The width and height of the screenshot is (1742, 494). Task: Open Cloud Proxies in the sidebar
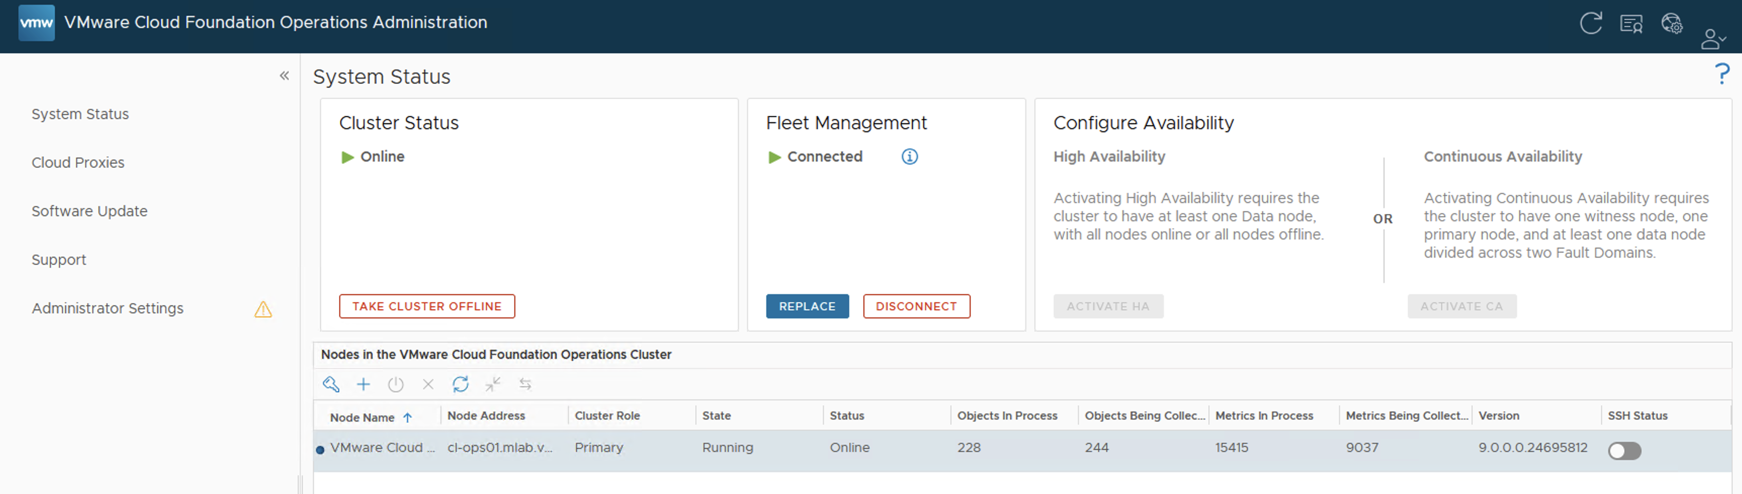click(78, 162)
